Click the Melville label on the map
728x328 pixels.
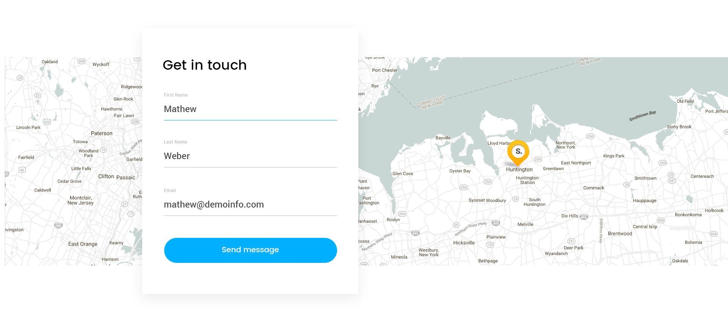525,224
